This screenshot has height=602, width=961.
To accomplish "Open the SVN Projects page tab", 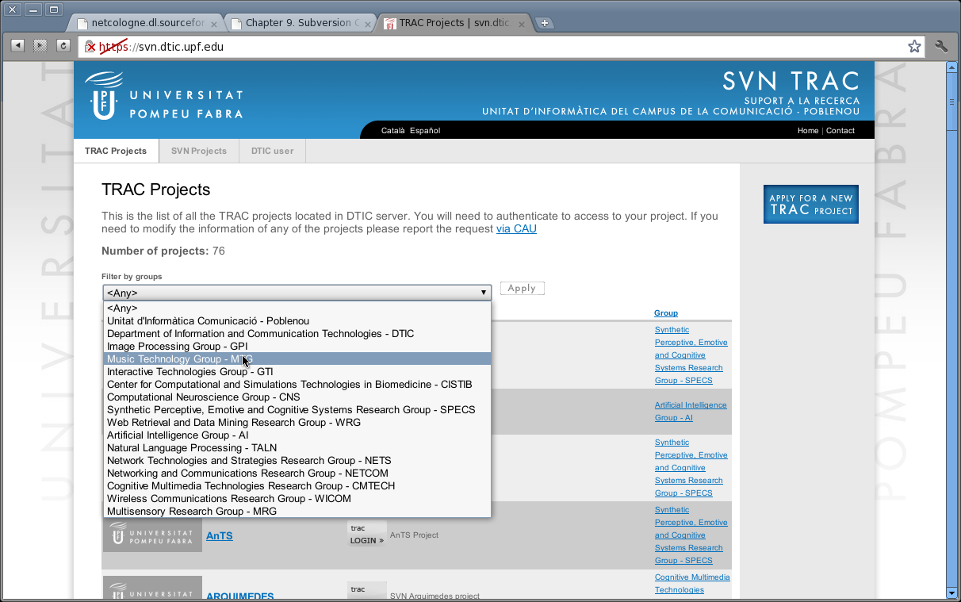I will [199, 151].
